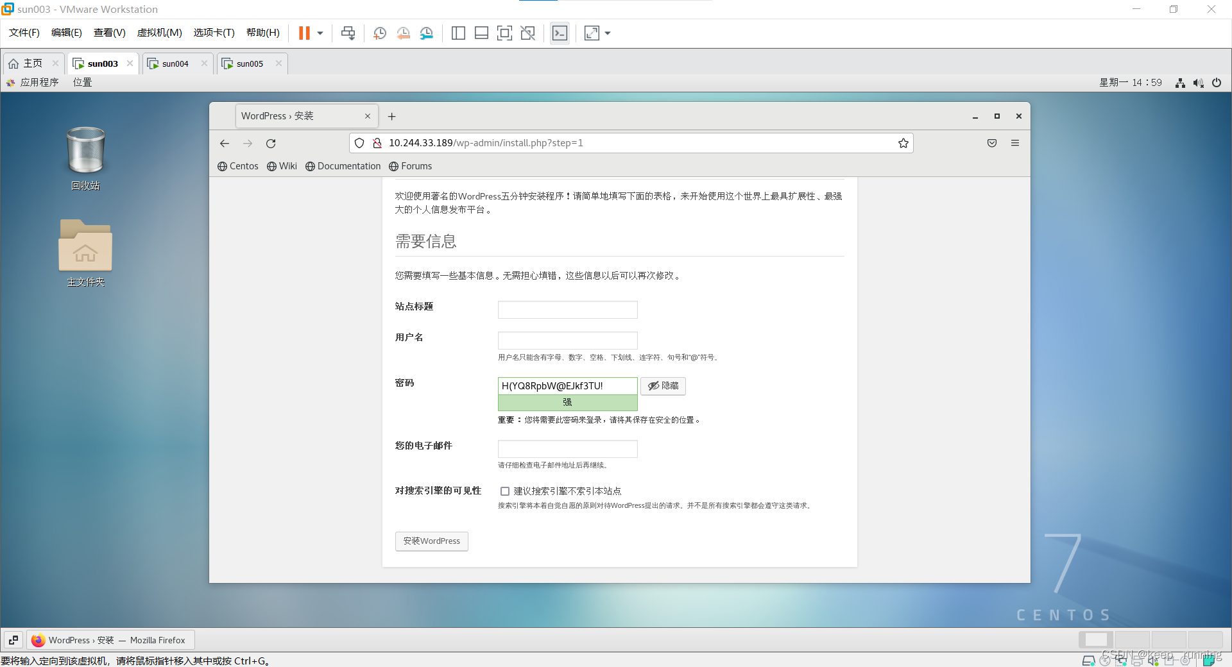Open a new Firefox tab
The height and width of the screenshot is (667, 1232).
coord(391,116)
